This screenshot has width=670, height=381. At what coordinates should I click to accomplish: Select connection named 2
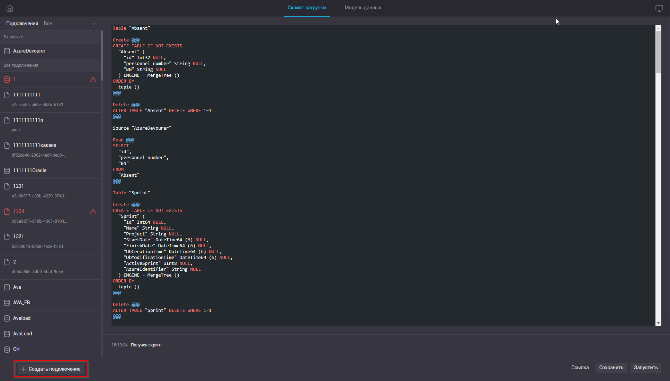[51, 267]
